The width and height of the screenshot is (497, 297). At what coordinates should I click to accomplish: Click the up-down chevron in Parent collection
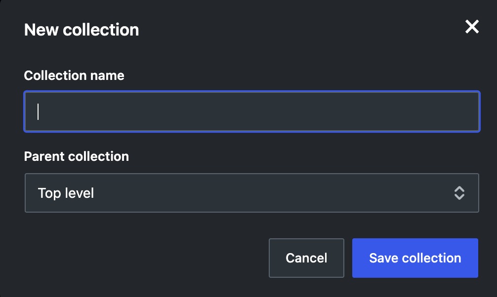pos(459,193)
